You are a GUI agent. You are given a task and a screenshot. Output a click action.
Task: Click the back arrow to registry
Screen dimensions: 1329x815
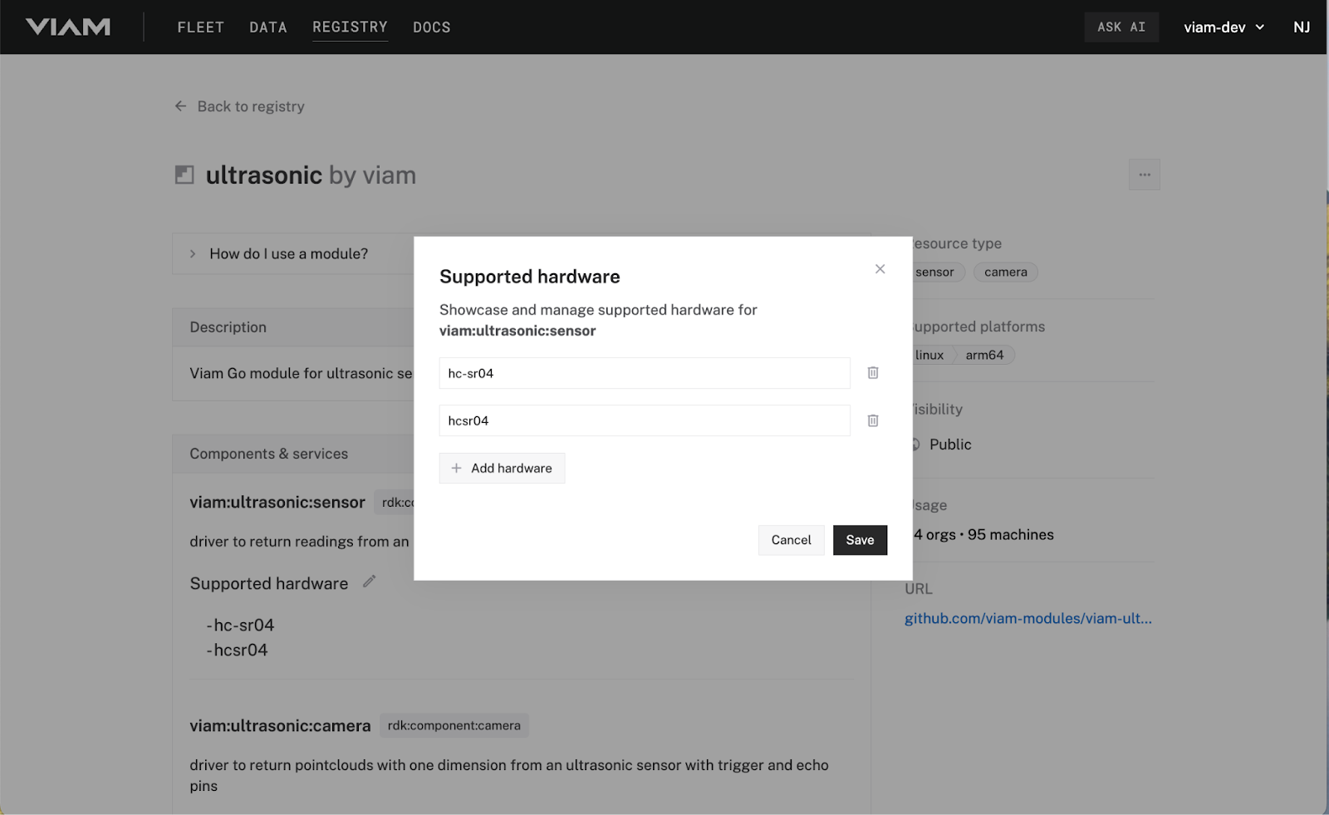click(180, 106)
